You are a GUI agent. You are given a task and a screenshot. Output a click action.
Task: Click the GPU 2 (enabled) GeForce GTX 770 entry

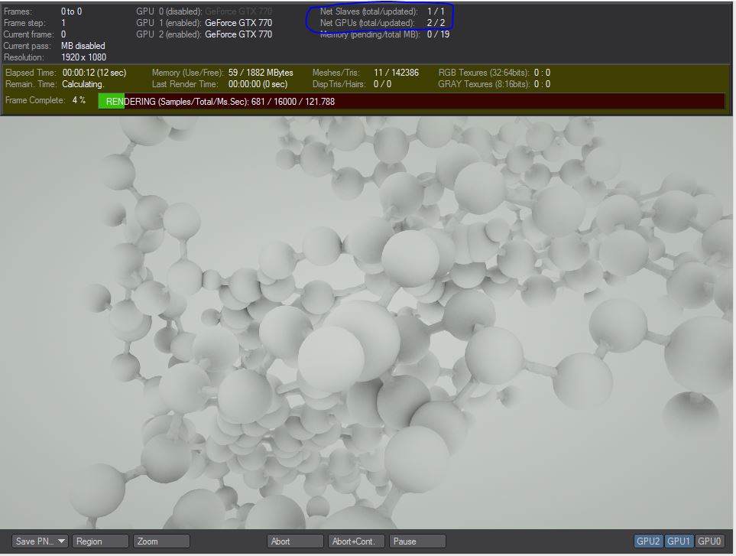pos(204,34)
